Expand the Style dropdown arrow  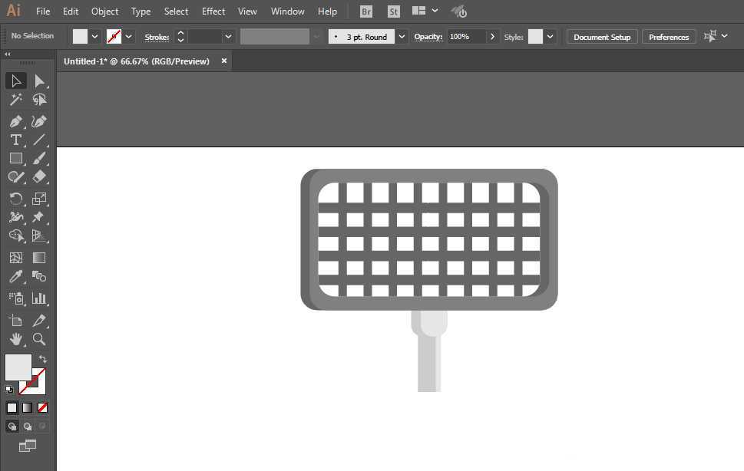550,37
